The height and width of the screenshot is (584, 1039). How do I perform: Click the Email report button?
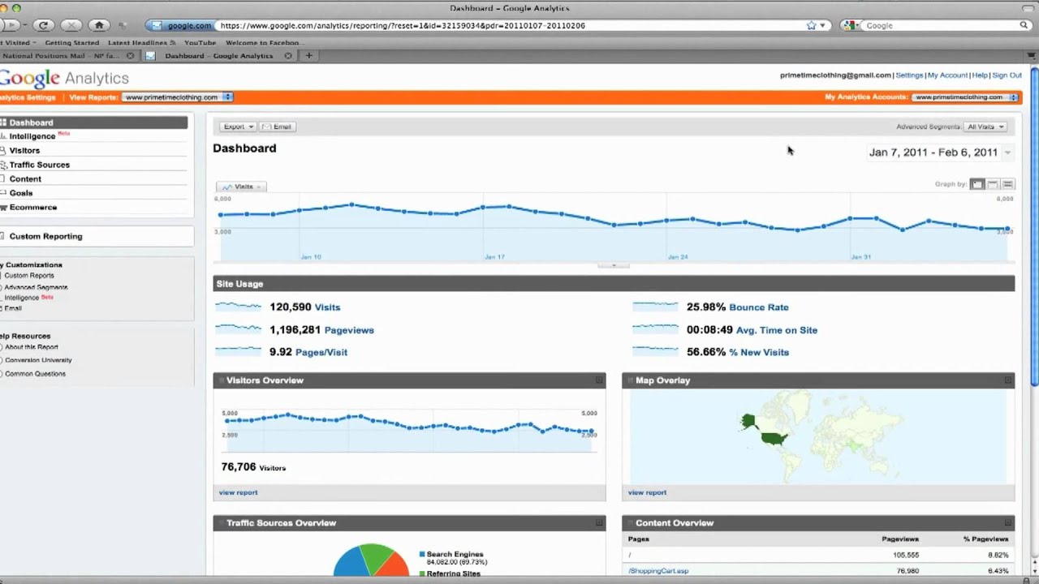pyautogui.click(x=277, y=127)
